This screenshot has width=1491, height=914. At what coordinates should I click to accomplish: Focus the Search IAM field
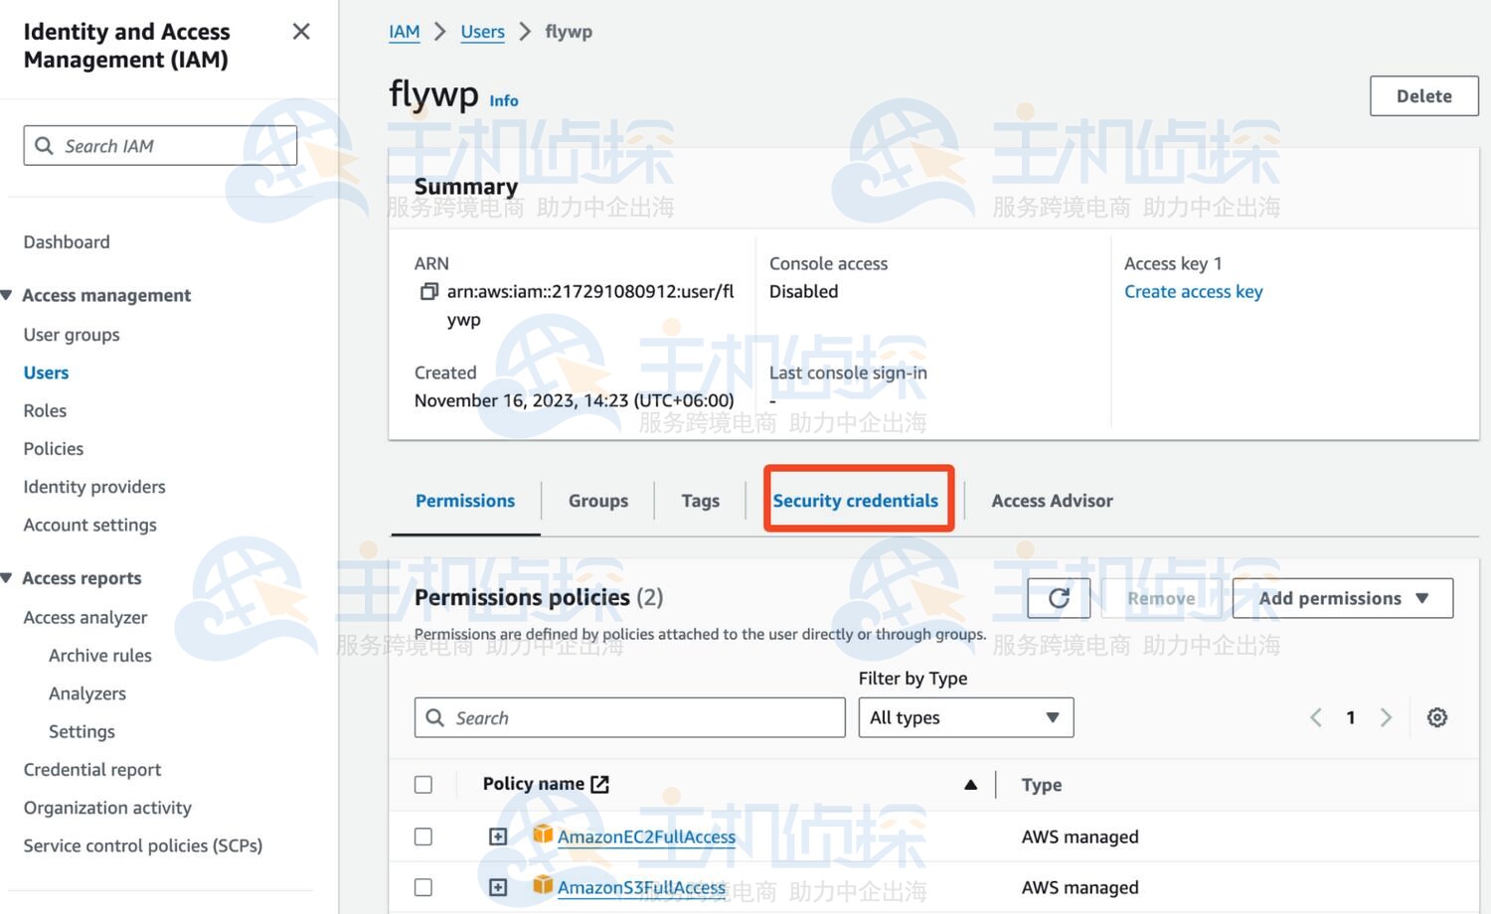160,146
